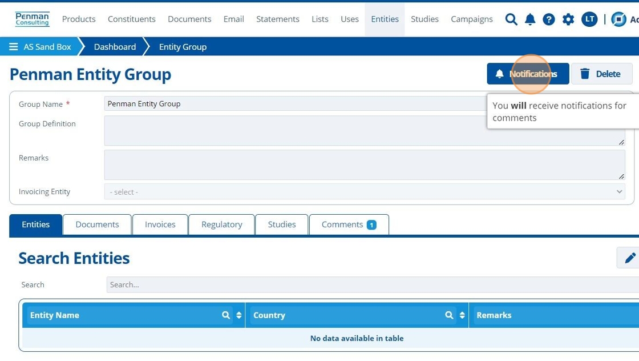Open the Studies menu in top navigation

point(424,19)
